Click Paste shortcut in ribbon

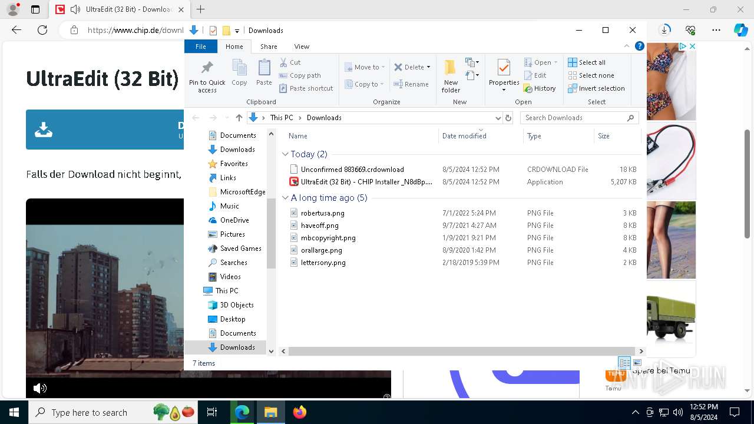pos(306,88)
